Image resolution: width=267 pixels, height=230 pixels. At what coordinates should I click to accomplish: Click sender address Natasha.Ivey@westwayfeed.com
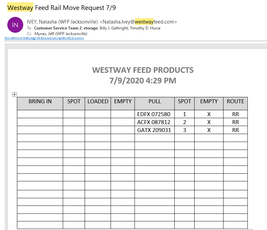(138, 22)
